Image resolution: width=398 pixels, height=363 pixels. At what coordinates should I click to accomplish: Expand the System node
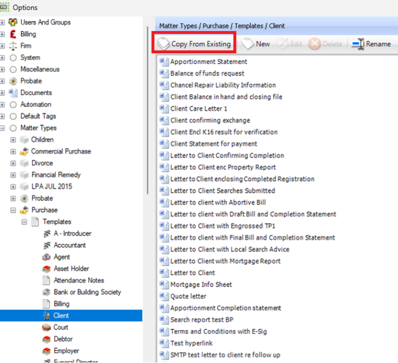pos(2,58)
